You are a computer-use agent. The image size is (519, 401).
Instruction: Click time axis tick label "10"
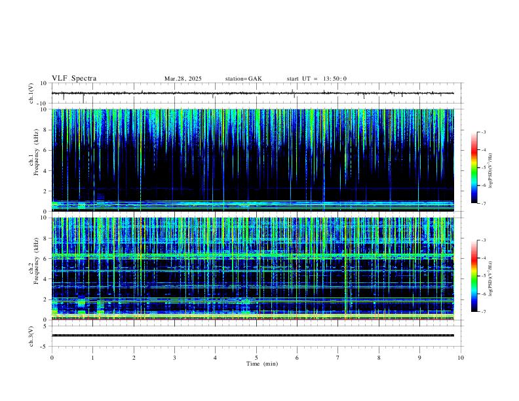(x=461, y=358)
